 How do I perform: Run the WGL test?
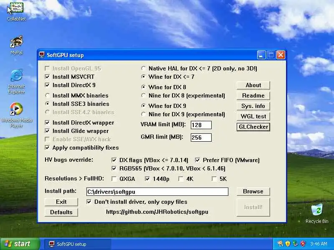coord(253,117)
